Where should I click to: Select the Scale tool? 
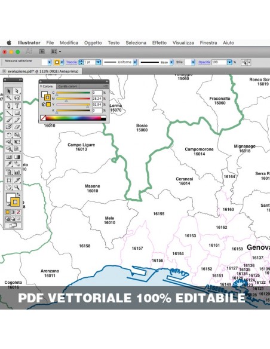17,134
